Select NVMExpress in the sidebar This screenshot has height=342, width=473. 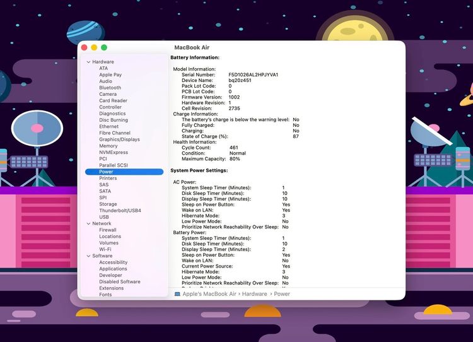click(x=114, y=153)
